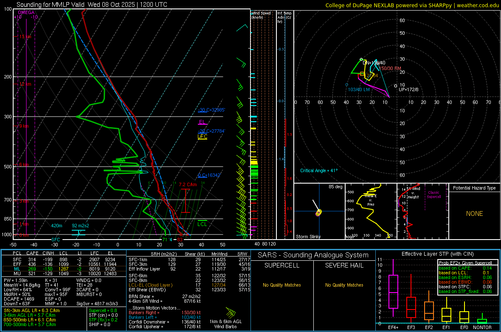Click the '103/40 LM' hodograph label
Viewport: 501px width, 332px height.
[x=359, y=90]
